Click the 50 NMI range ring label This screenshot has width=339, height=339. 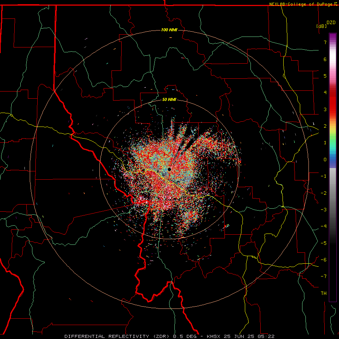[169, 99]
